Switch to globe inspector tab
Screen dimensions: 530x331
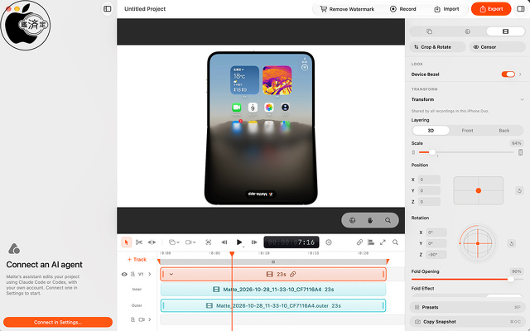coord(467,31)
